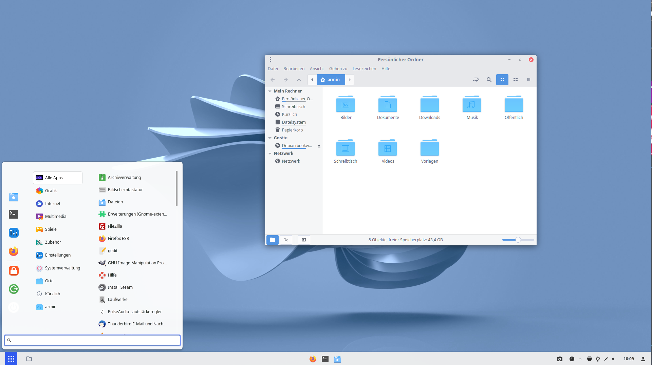Open the Ansicht menu
Image resolution: width=652 pixels, height=365 pixels.
316,69
